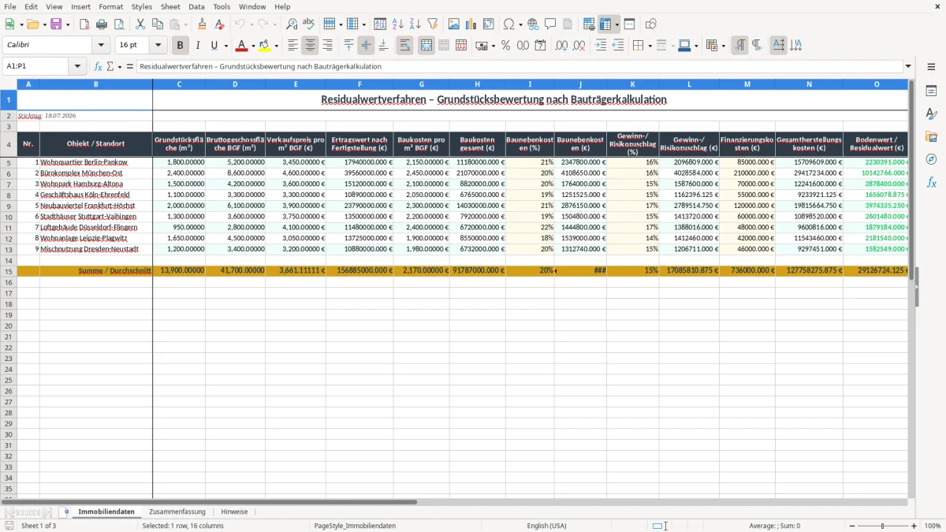946x532 pixels.
Task: Switch to the Zusammenfassung sheet tab
Action: 177,512
